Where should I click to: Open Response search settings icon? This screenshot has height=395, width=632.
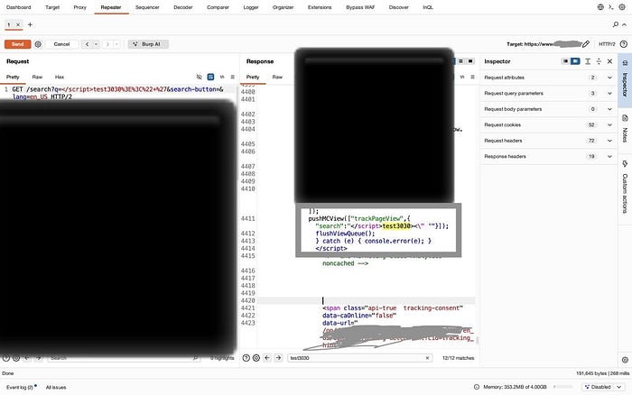pyautogui.click(x=256, y=358)
